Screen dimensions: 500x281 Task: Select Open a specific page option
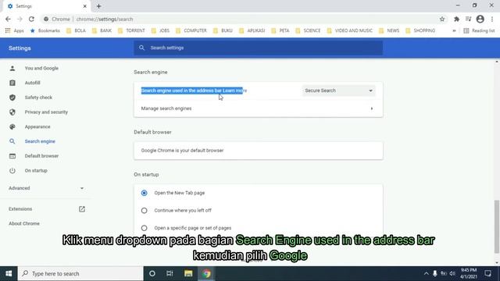tap(144, 228)
